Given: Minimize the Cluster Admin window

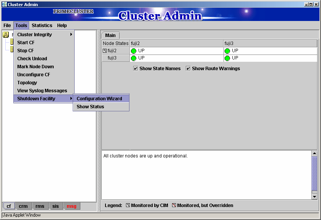Looking at the screenshot, I should click(307, 4).
